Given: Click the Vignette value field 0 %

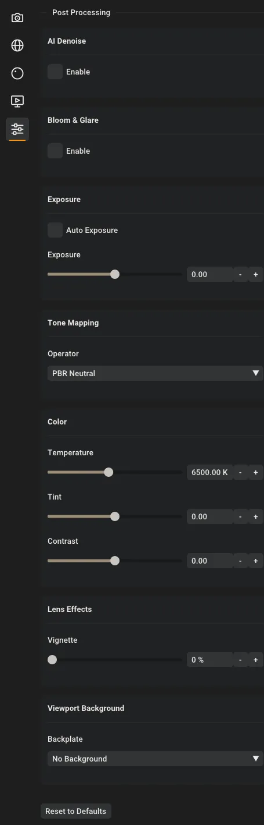Looking at the screenshot, I should [209, 660].
